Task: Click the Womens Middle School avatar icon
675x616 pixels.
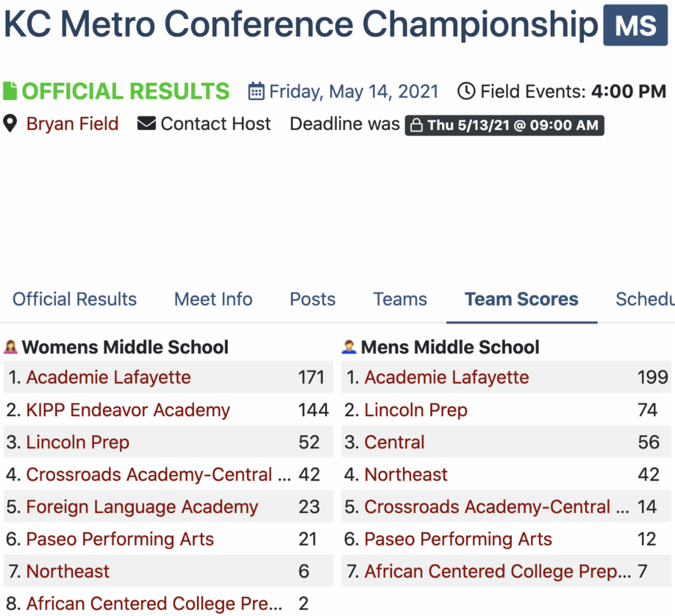Action: point(11,347)
